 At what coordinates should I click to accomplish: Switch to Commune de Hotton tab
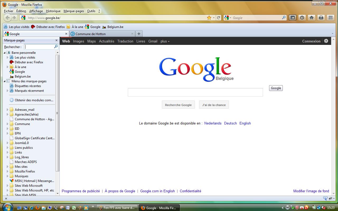click(x=102, y=34)
